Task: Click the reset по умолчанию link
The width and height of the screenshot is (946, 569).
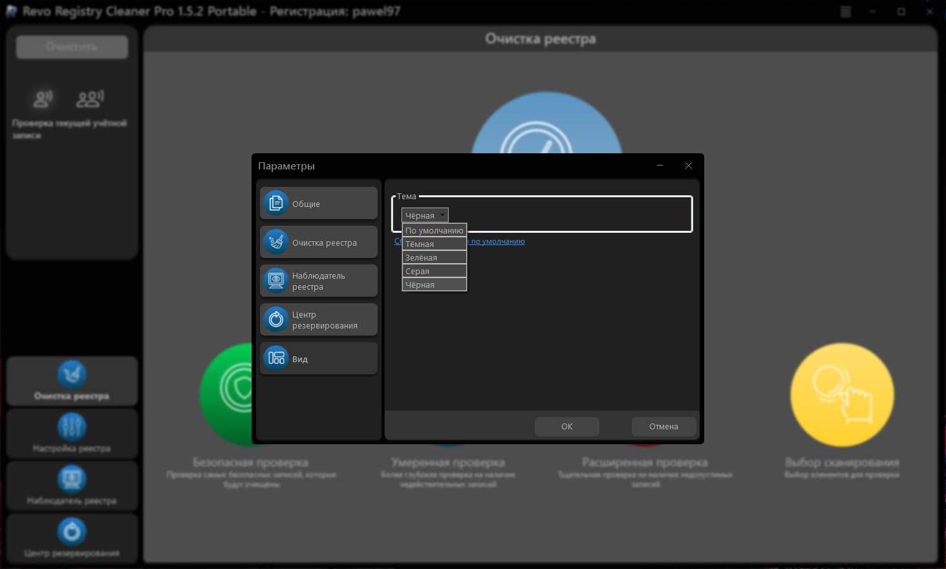Action: click(x=496, y=241)
